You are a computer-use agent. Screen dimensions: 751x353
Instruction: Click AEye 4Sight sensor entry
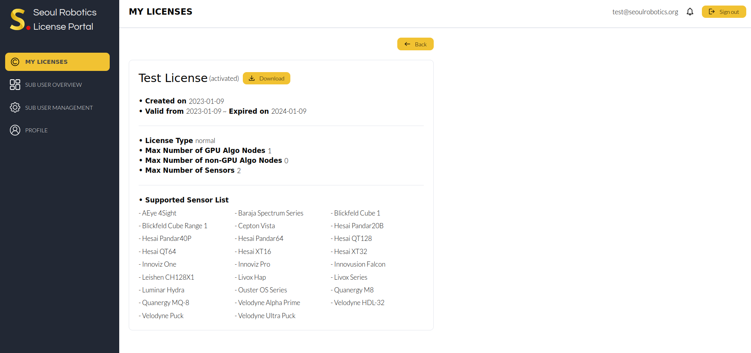pyautogui.click(x=158, y=213)
